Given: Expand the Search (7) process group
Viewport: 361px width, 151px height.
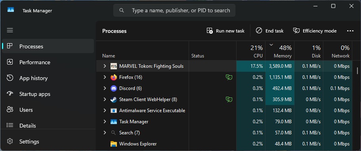Looking at the screenshot, I should pos(105,132).
